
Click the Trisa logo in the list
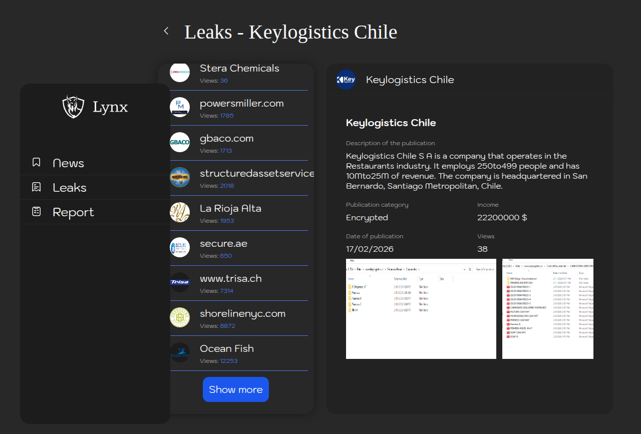click(180, 282)
